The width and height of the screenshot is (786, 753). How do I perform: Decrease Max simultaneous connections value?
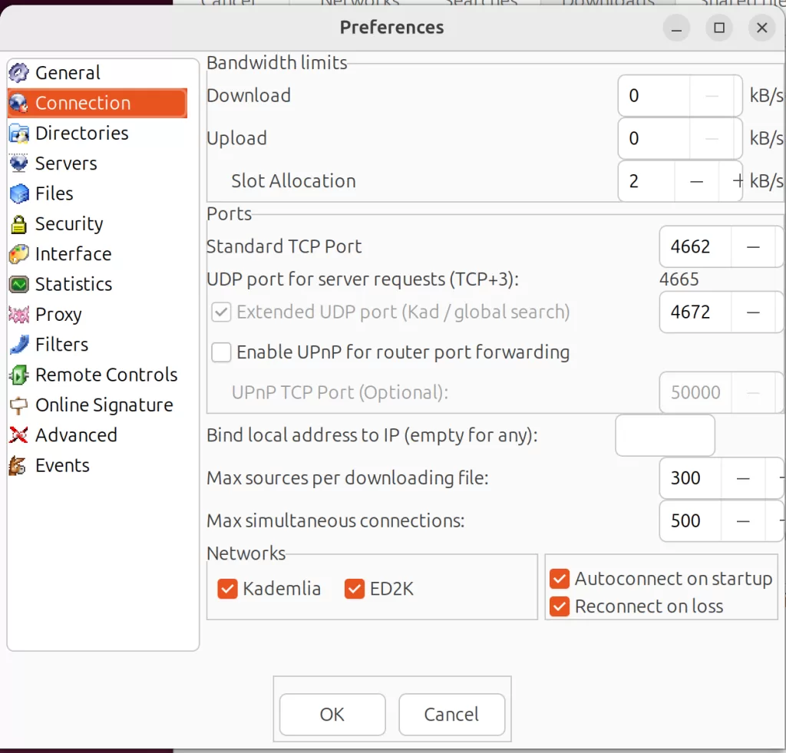742,521
